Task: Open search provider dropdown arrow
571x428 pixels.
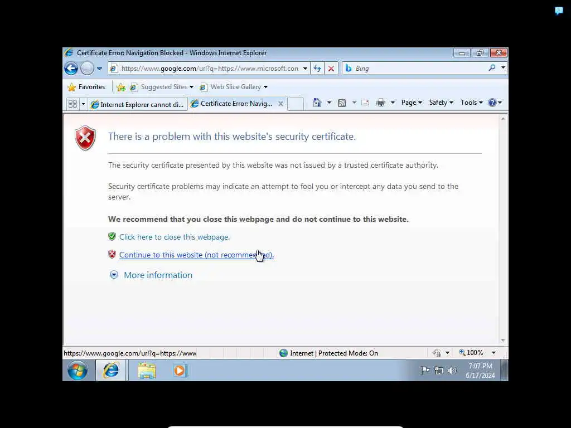Action: [x=503, y=67]
